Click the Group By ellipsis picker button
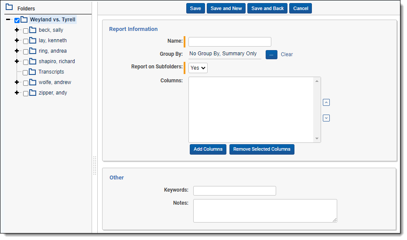The width and height of the screenshot is (407, 240). click(271, 54)
